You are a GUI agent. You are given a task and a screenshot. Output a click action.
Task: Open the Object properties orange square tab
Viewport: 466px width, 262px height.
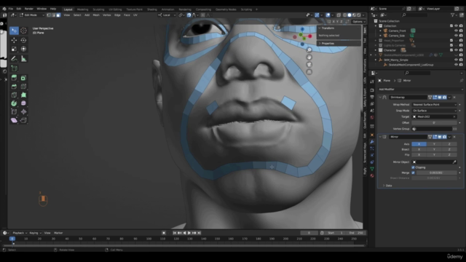pos(372,135)
